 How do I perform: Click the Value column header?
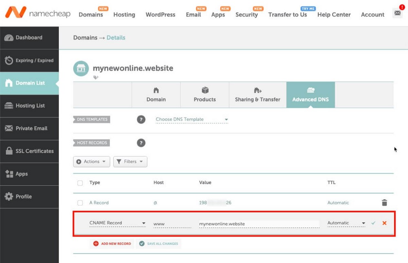205,182
